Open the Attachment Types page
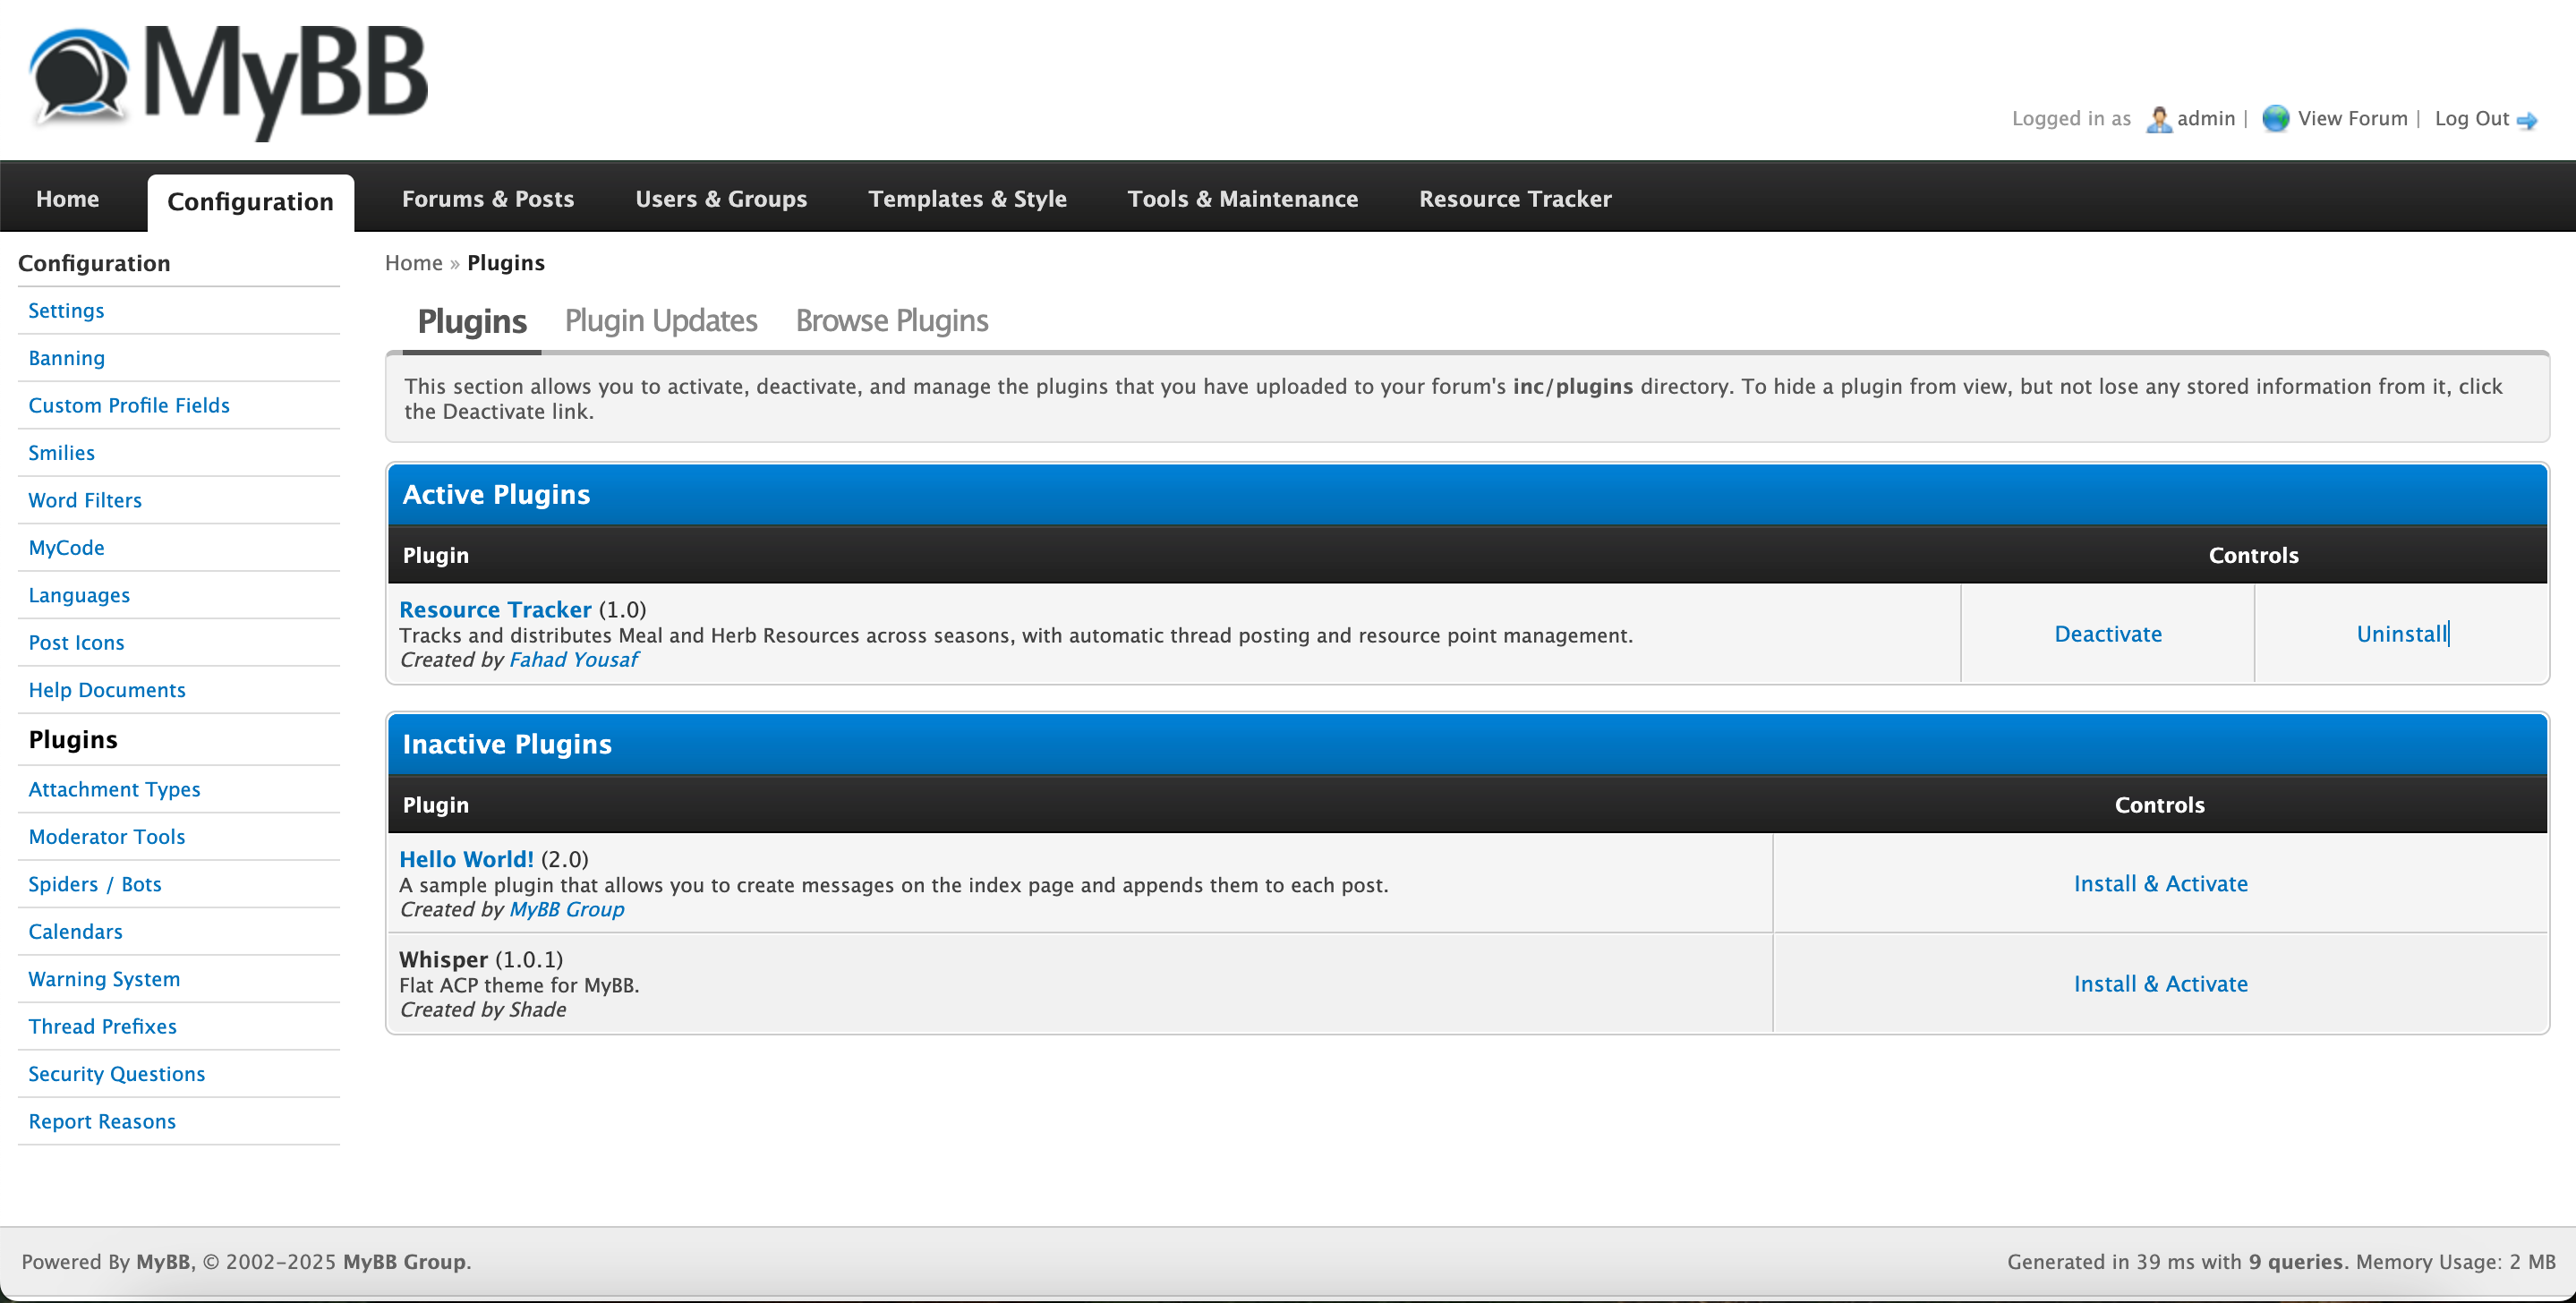2576x1303 pixels. point(114,789)
